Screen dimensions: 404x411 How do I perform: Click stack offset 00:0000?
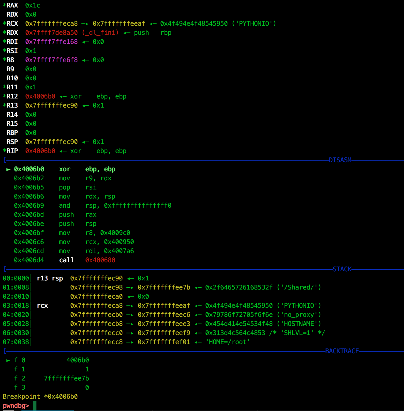coord(16,278)
